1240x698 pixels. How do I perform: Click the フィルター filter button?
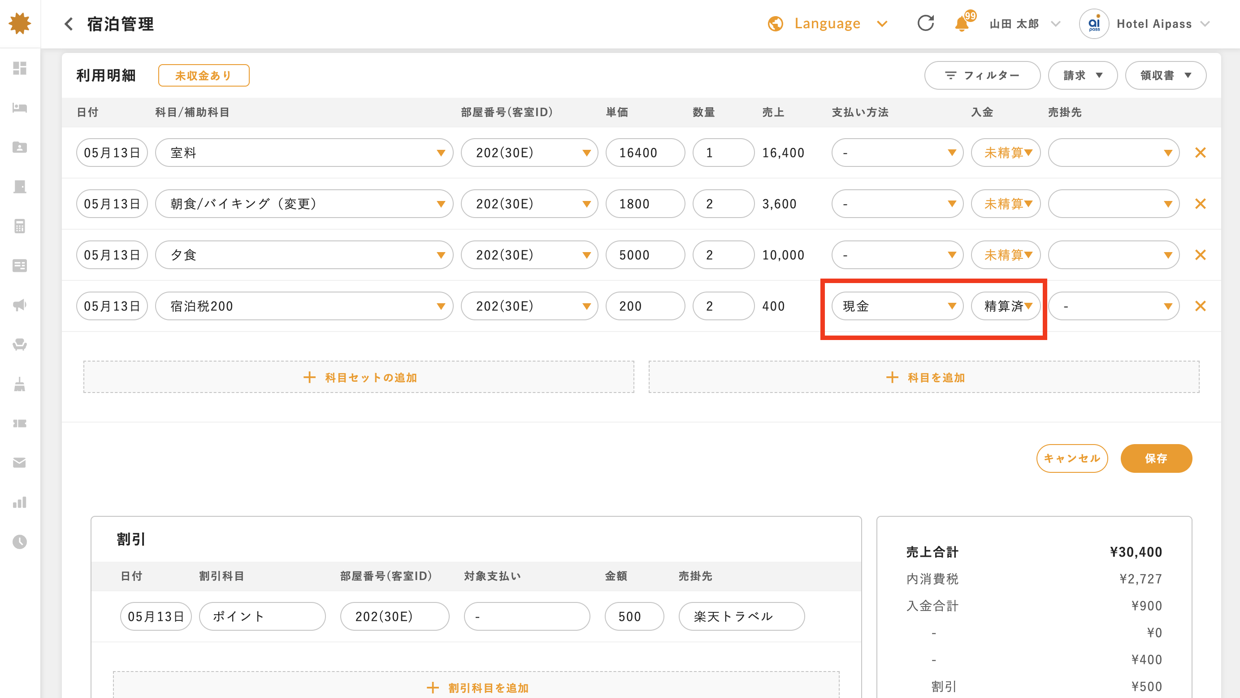tap(982, 75)
